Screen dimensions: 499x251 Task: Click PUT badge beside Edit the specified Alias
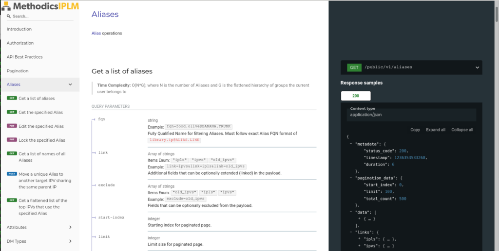pos(12,126)
